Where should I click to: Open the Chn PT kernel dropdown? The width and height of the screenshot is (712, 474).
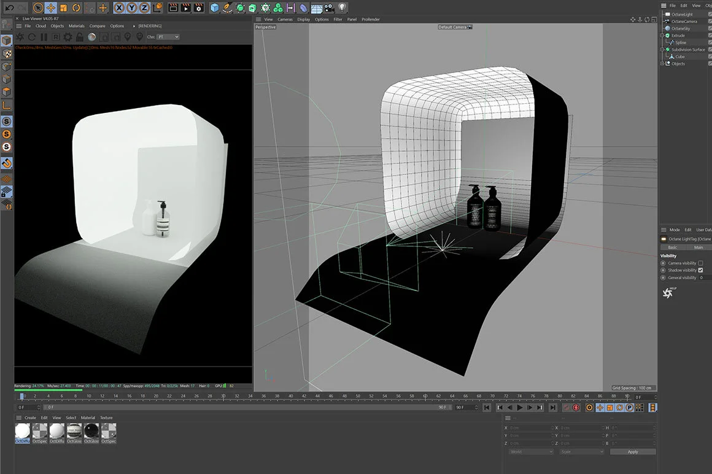[168, 37]
